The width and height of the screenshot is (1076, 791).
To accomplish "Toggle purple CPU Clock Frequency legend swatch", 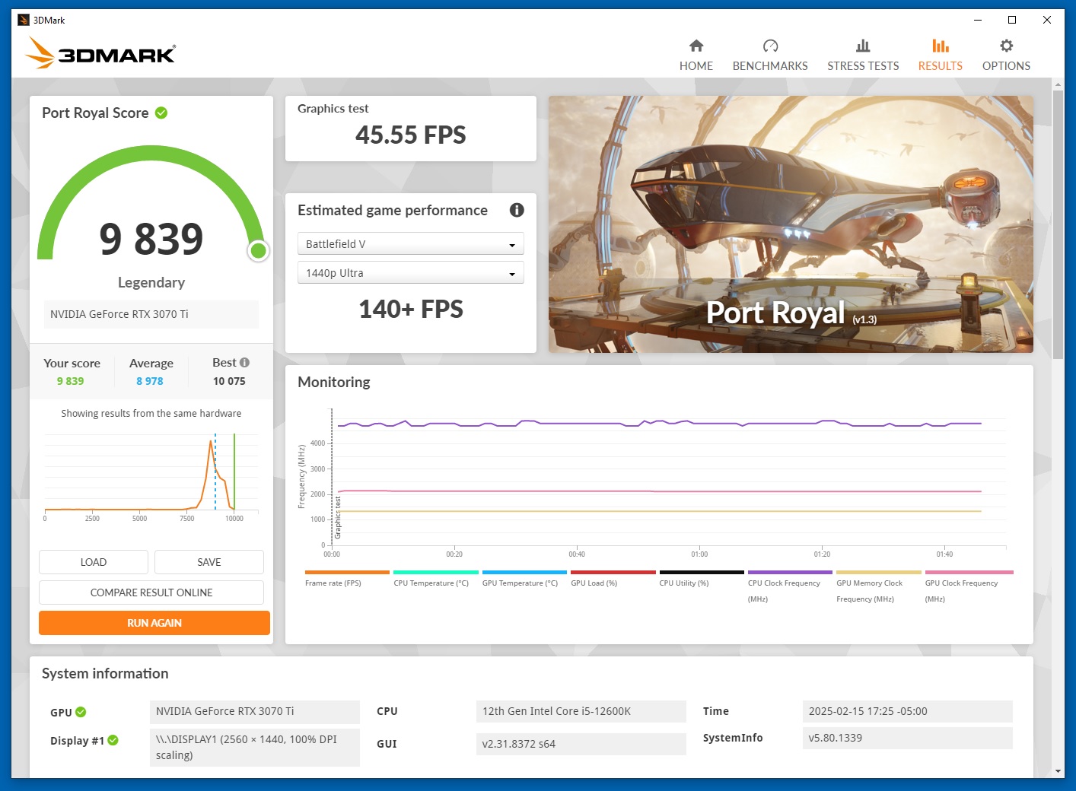I will [x=791, y=572].
